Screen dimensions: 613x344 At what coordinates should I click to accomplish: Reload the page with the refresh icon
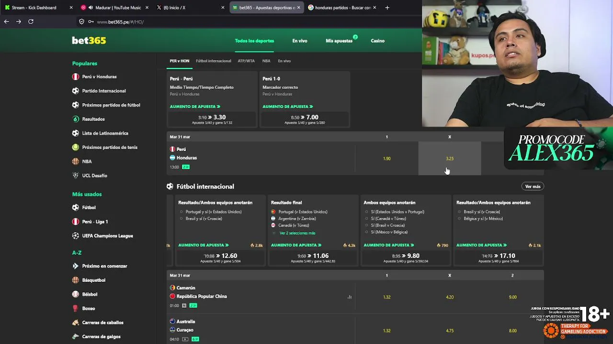(x=31, y=21)
